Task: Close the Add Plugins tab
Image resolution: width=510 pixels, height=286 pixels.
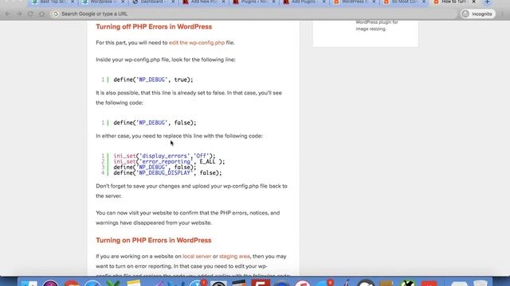Action: pos(324,2)
